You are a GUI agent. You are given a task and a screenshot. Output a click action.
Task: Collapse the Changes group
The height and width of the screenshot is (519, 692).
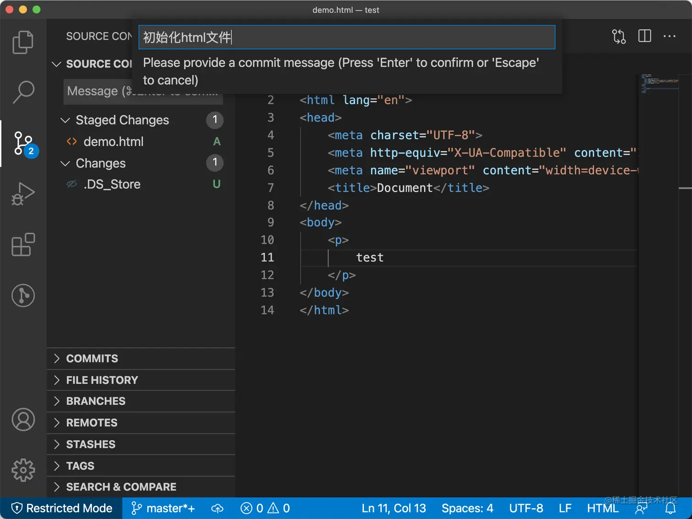(65, 163)
